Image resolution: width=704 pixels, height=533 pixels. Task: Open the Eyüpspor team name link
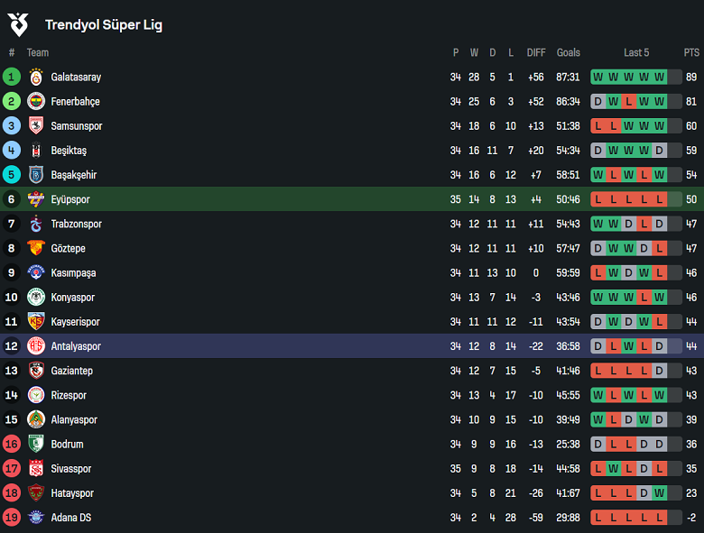click(x=70, y=199)
